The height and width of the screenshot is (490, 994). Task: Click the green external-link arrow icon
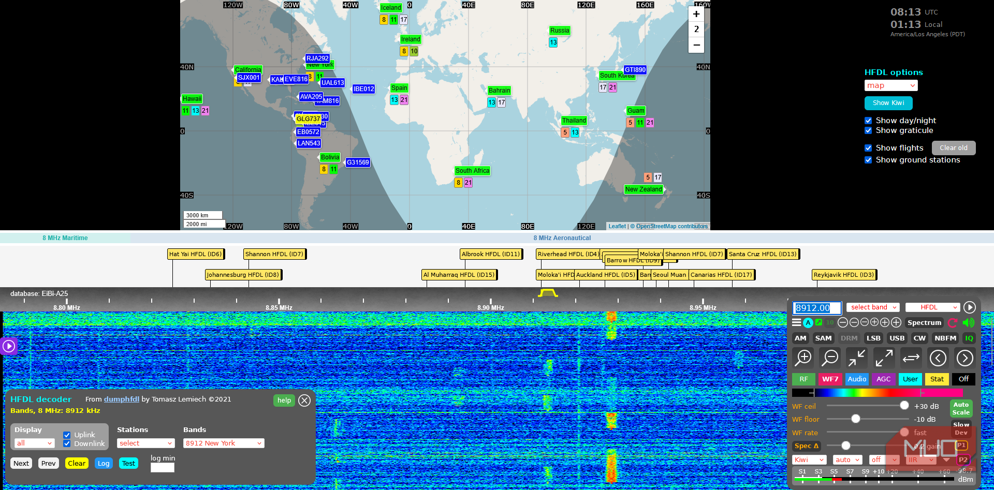coord(819,322)
